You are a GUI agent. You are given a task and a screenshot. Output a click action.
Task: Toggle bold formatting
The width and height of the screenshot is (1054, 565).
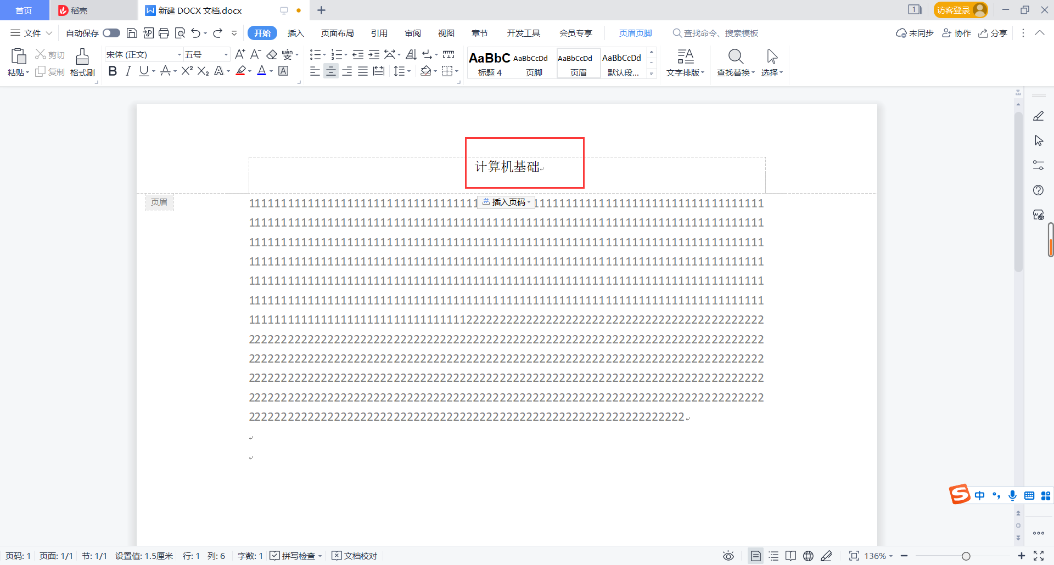point(113,71)
